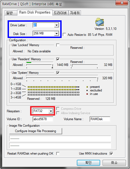130x169 pixels.
Task: Click the 1-->2GB memory map label
Action: click(16, 89)
